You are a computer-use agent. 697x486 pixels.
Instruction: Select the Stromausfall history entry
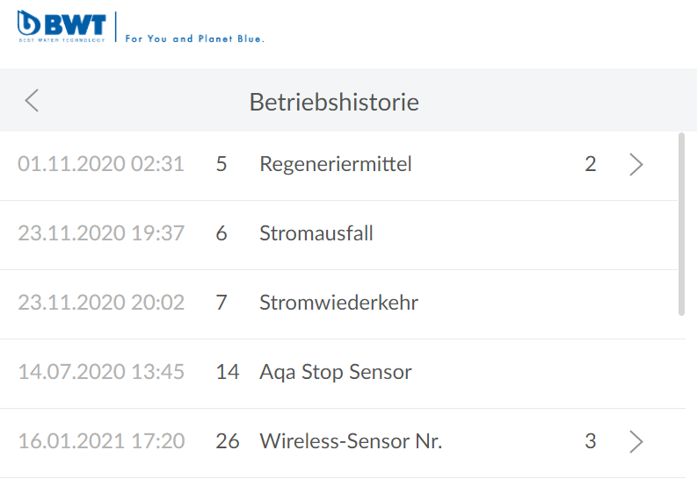316,233
